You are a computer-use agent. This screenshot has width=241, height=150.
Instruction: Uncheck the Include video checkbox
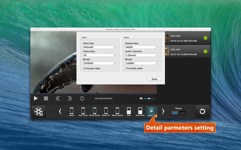[84, 68]
